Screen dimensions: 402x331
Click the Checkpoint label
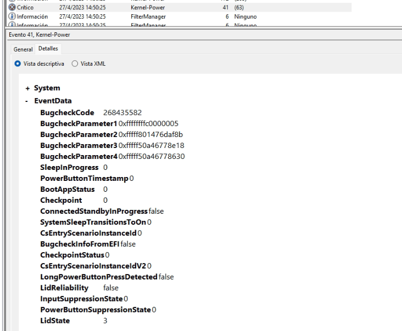(x=61, y=200)
